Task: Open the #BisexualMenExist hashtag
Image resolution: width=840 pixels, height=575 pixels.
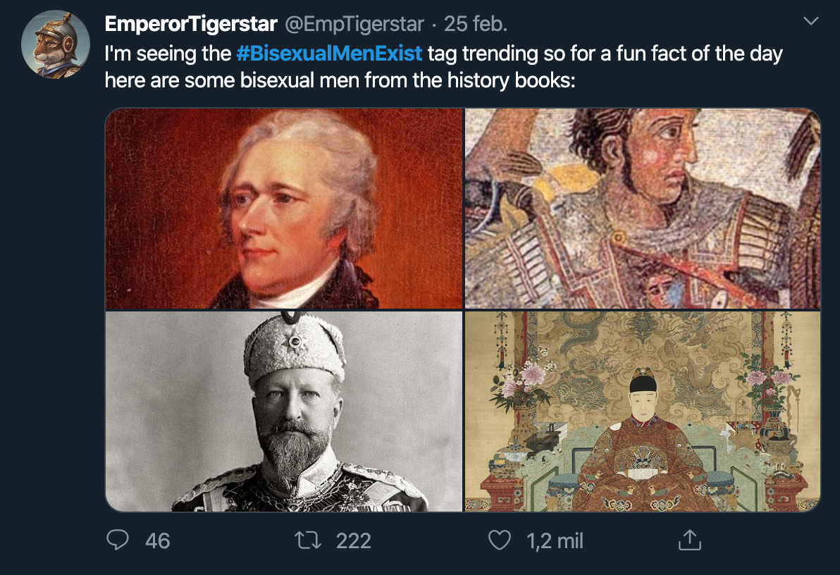Action: point(330,54)
